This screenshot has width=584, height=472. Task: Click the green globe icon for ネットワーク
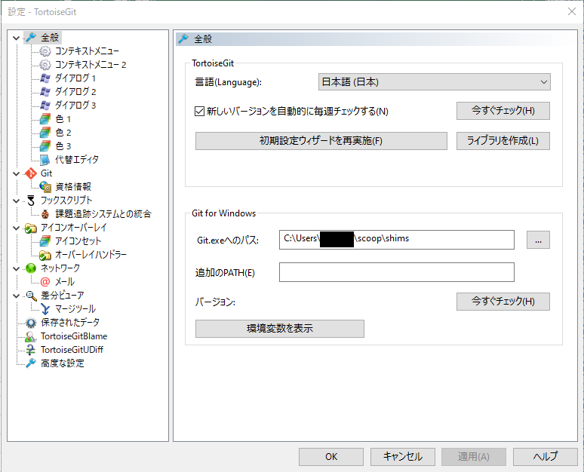[31, 268]
